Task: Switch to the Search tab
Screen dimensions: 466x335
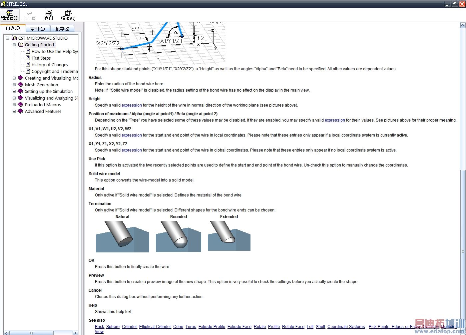Action: pos(62,29)
